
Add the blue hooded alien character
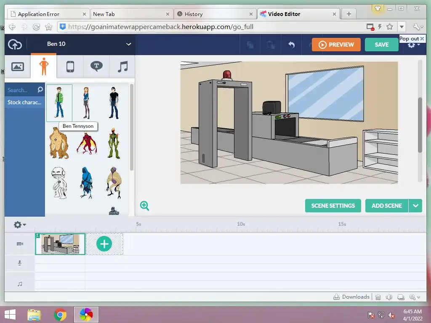[86, 183]
